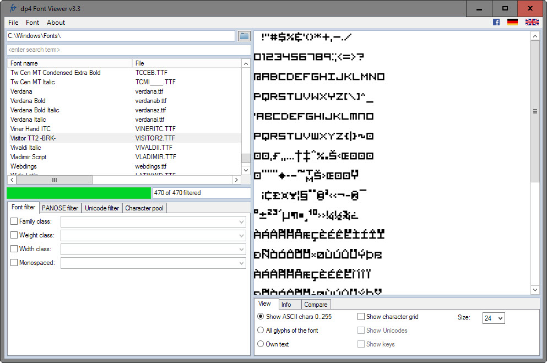Switch to the Character pool tab
547x363 pixels.
pyautogui.click(x=144, y=208)
